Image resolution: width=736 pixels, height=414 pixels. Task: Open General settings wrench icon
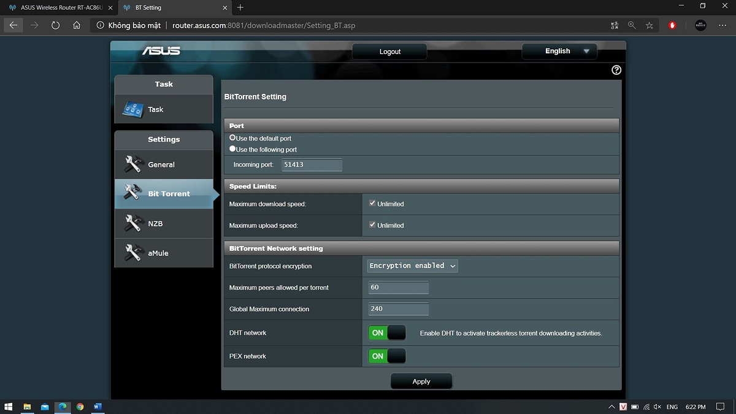point(133,164)
